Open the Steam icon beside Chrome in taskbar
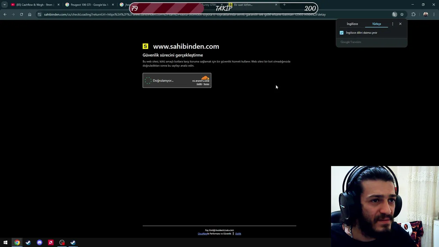439x247 pixels. 28,243
